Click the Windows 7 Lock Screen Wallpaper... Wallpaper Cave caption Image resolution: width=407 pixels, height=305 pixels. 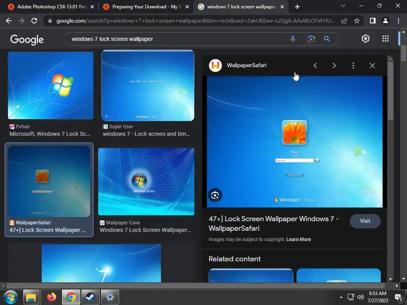[145, 230]
